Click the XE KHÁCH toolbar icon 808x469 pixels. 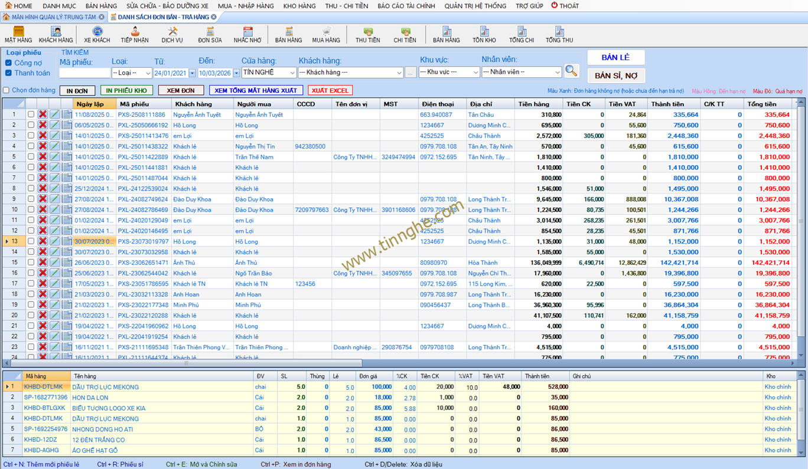click(x=97, y=34)
